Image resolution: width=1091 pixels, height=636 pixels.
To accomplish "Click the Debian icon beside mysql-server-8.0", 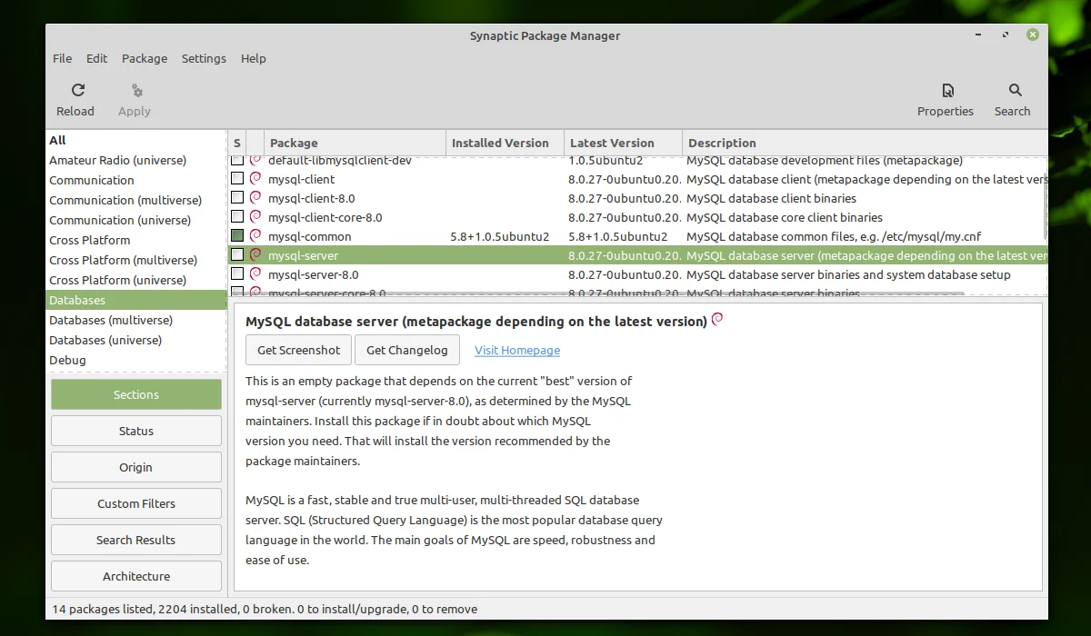I will [x=255, y=274].
